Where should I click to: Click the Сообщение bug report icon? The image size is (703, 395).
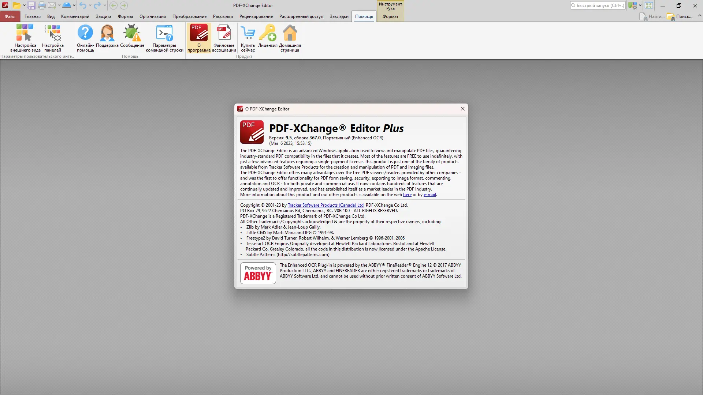coord(132,33)
